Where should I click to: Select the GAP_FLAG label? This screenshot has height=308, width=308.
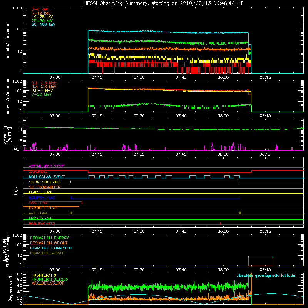click(38, 171)
